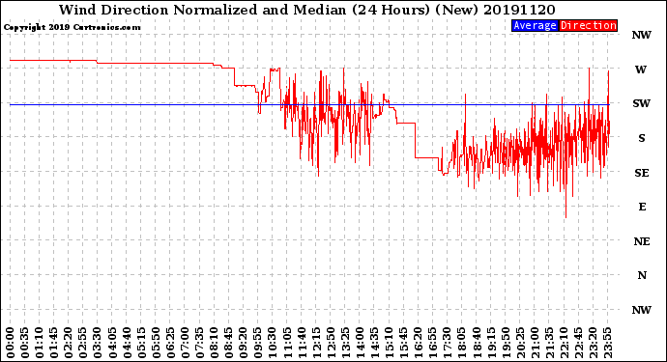The image size is (667, 362).
Task: Click the 09:20 time axis label
Action: click(243, 343)
